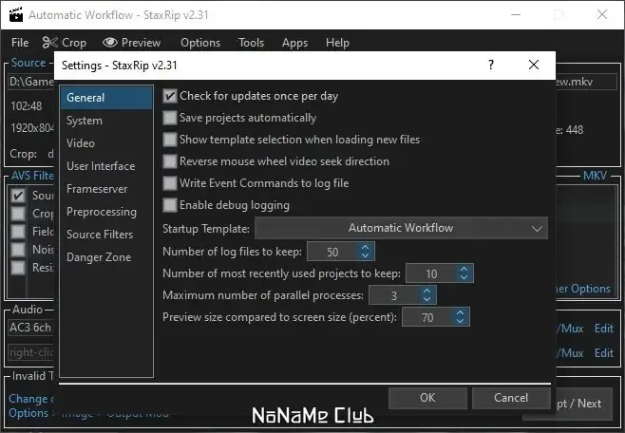Increase maximum number of parallel processes
The image size is (625, 433).
[426, 292]
